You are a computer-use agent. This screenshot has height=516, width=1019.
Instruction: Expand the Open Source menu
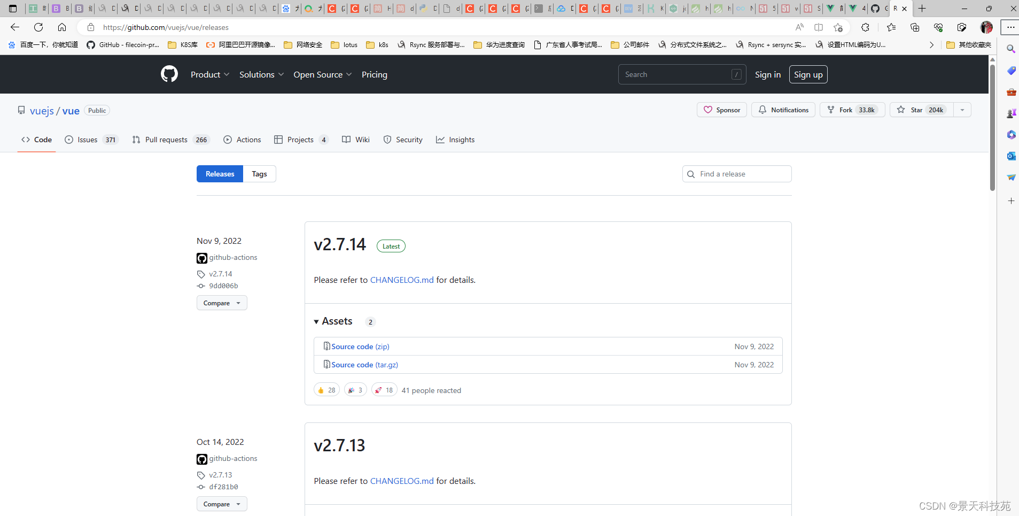tap(322, 74)
